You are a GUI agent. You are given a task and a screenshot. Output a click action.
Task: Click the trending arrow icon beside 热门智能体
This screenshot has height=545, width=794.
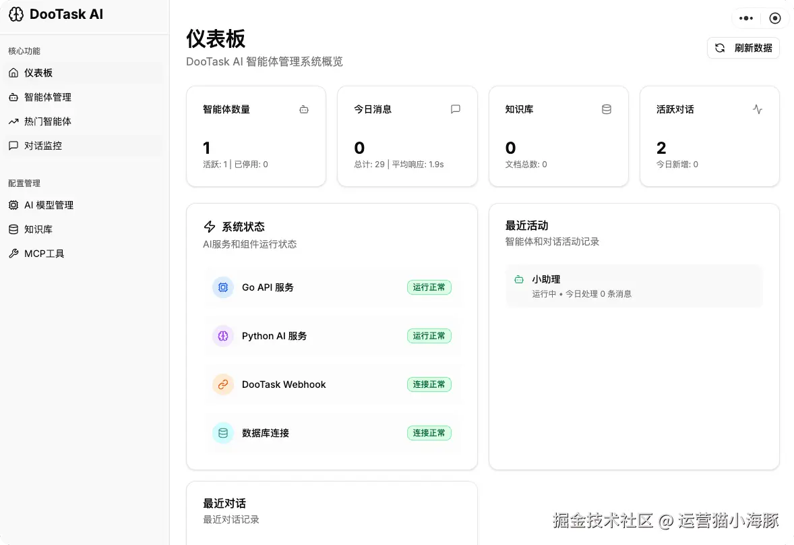(x=13, y=121)
